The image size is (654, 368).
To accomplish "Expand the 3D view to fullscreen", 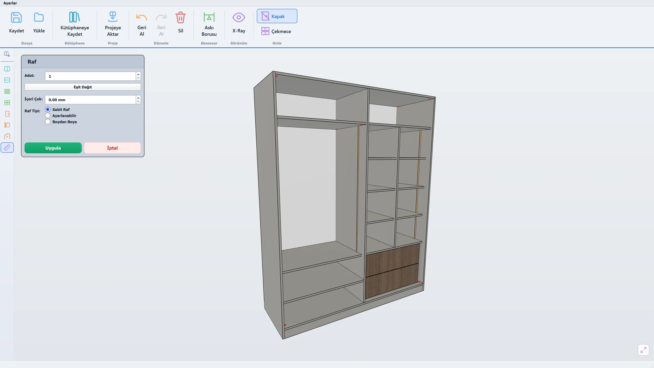I will click(x=643, y=350).
